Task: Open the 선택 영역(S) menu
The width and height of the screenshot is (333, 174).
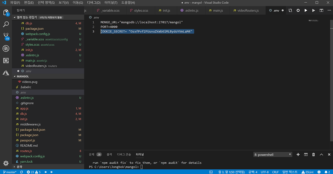Action: [46, 3]
